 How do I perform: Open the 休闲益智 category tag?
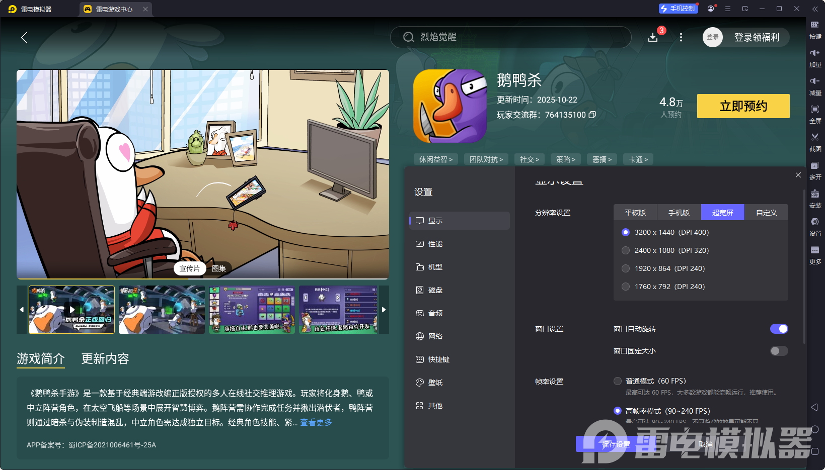(x=436, y=159)
